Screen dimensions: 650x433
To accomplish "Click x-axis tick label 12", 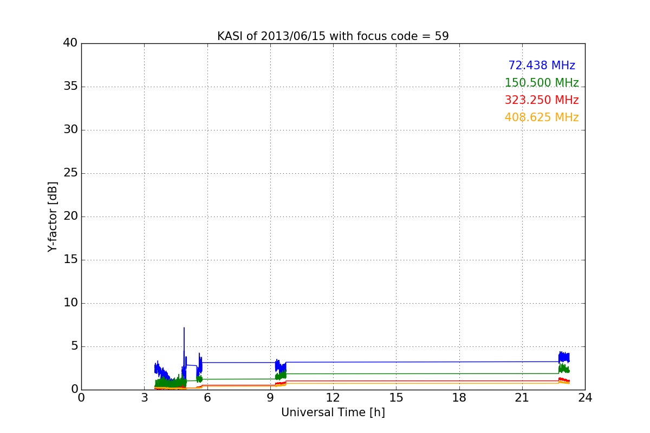I will [333, 398].
